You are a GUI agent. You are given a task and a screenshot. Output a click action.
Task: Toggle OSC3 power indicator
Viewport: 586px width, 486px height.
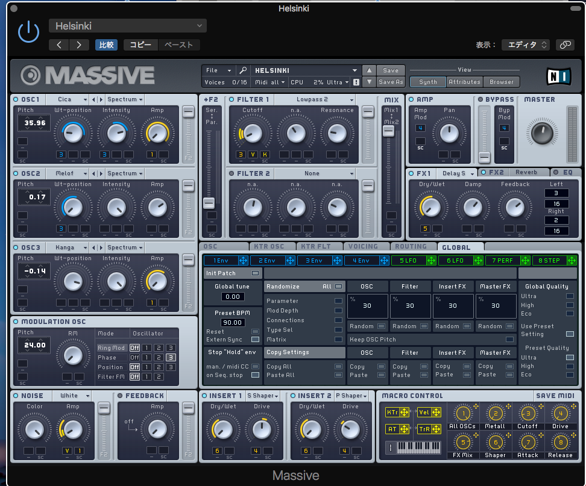click(16, 247)
